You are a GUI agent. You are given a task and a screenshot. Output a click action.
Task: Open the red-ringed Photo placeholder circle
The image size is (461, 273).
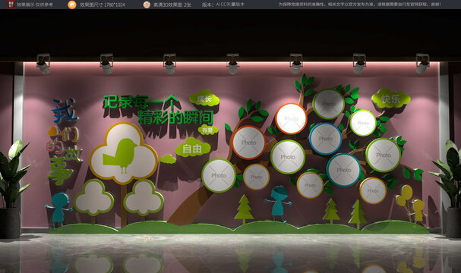[249, 143]
